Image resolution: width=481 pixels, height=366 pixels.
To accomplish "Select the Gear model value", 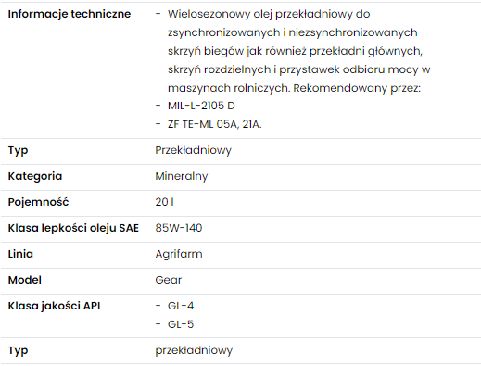I will 168,280.
